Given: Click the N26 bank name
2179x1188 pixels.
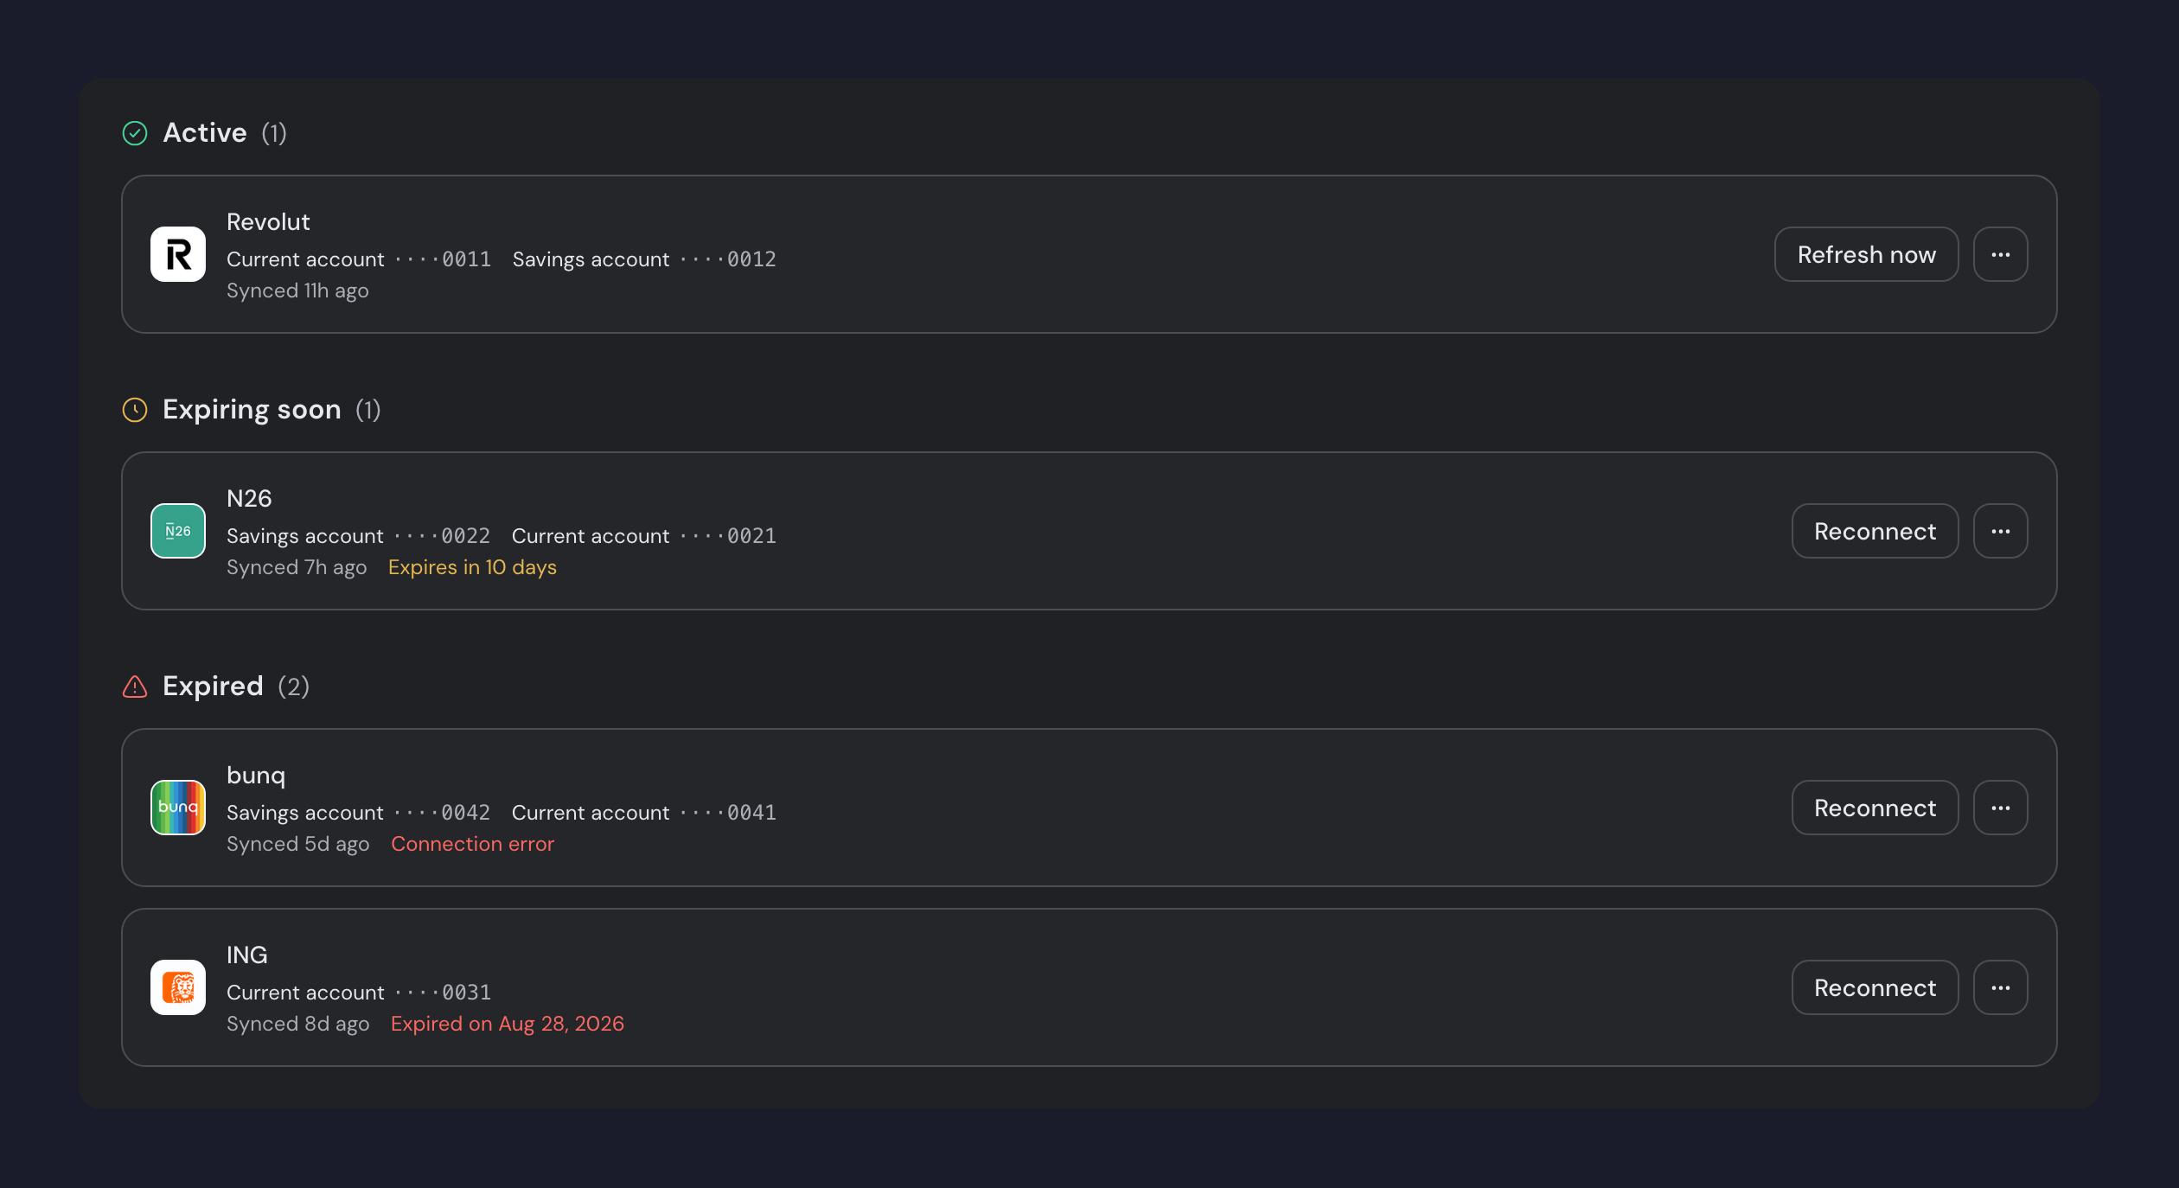Looking at the screenshot, I should (x=249, y=499).
